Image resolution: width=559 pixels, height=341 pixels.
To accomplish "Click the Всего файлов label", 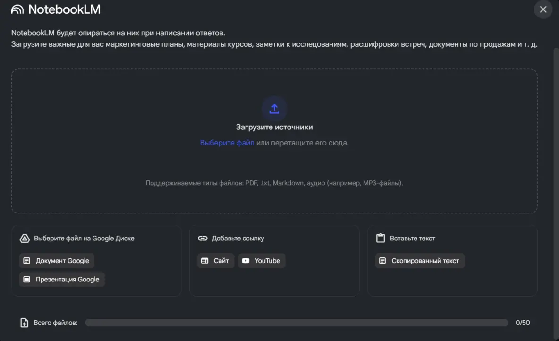I will (x=55, y=323).
